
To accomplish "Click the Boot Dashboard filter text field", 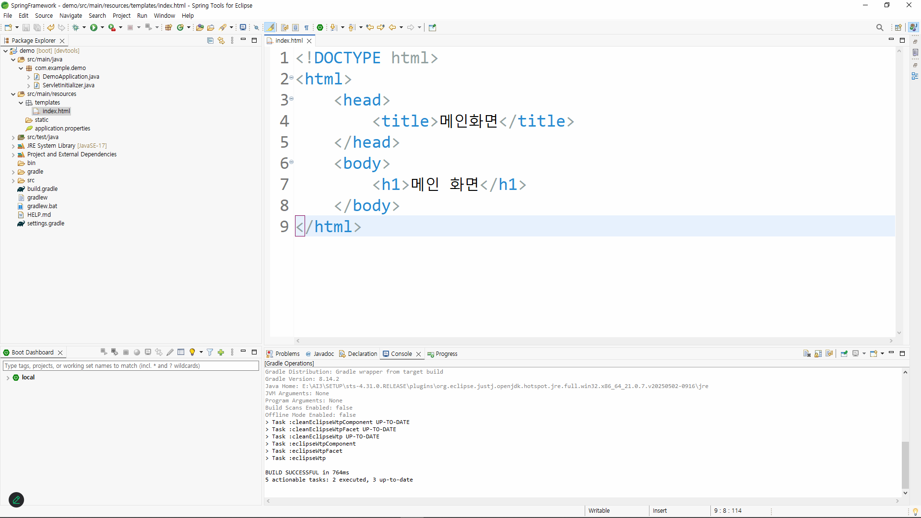I will (131, 366).
